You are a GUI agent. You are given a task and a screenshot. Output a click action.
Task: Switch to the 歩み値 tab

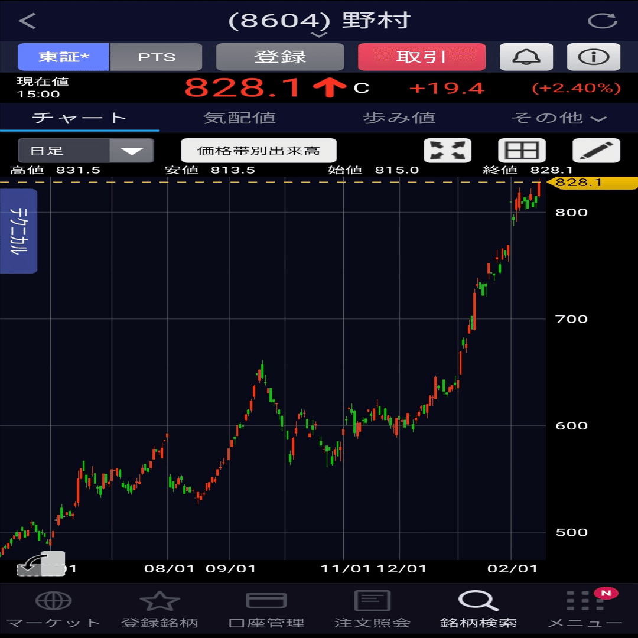(x=399, y=118)
